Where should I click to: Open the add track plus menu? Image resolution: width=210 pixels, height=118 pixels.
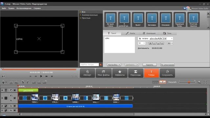coord(4,82)
